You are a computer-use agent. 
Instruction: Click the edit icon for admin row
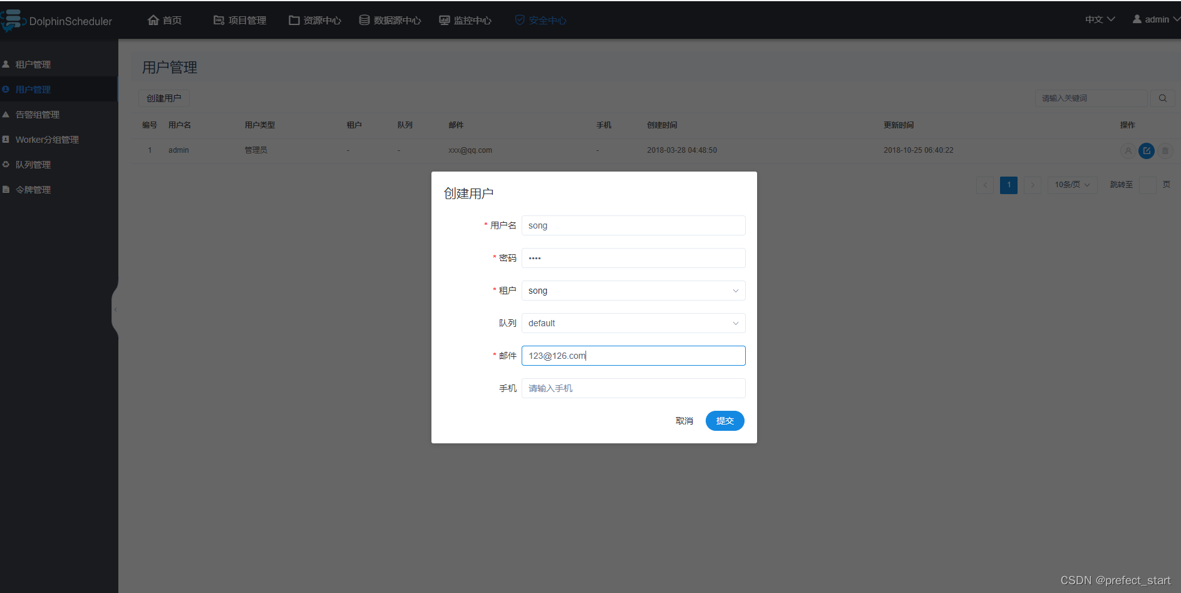pos(1147,151)
